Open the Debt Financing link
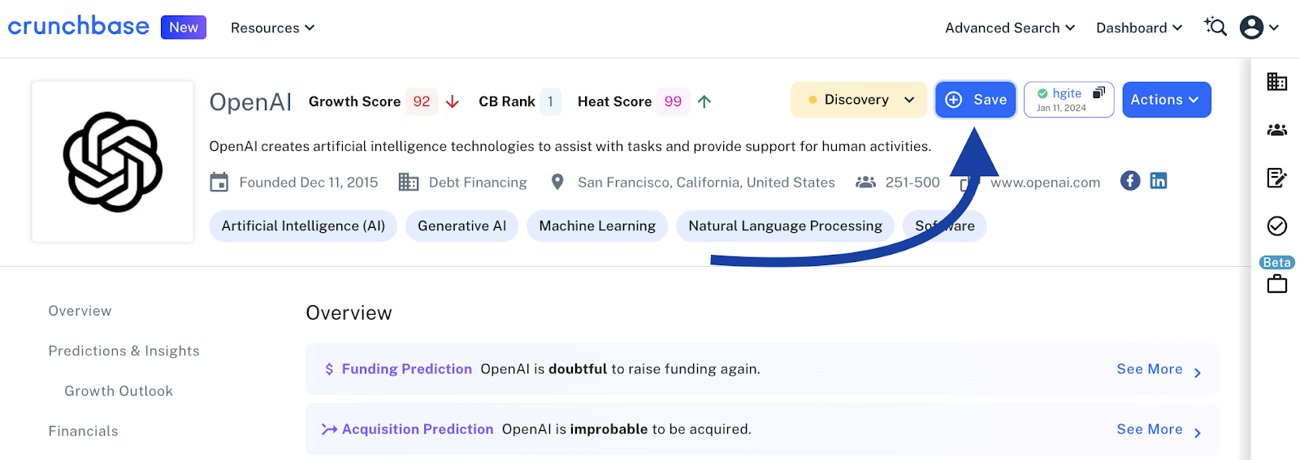The height and width of the screenshot is (460, 1300). [478, 183]
